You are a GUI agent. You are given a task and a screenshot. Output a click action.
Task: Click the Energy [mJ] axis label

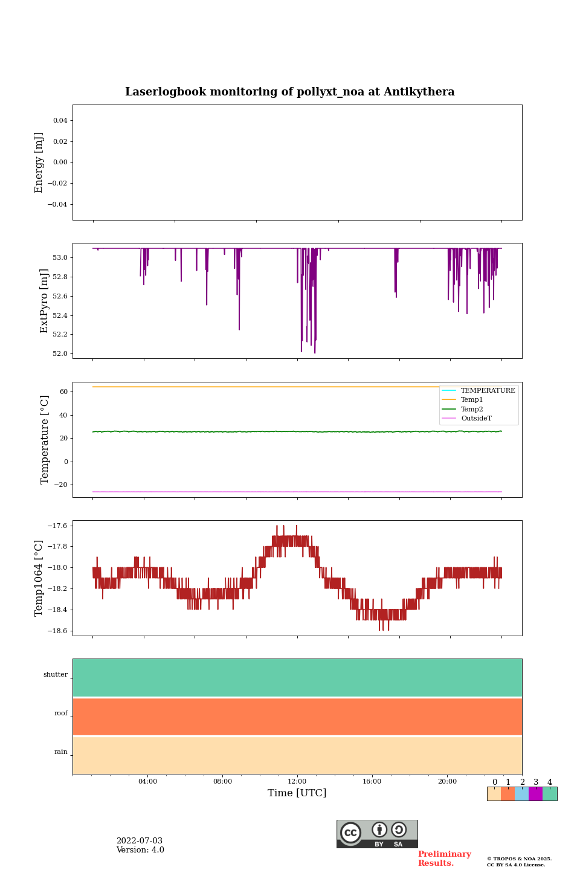(x=39, y=163)
